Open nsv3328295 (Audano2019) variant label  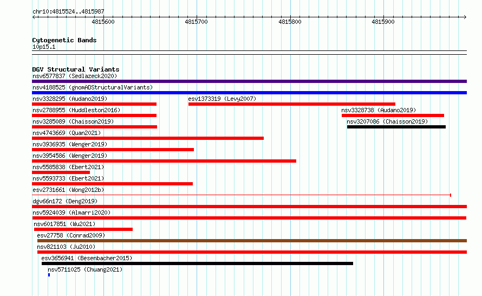(x=70, y=99)
